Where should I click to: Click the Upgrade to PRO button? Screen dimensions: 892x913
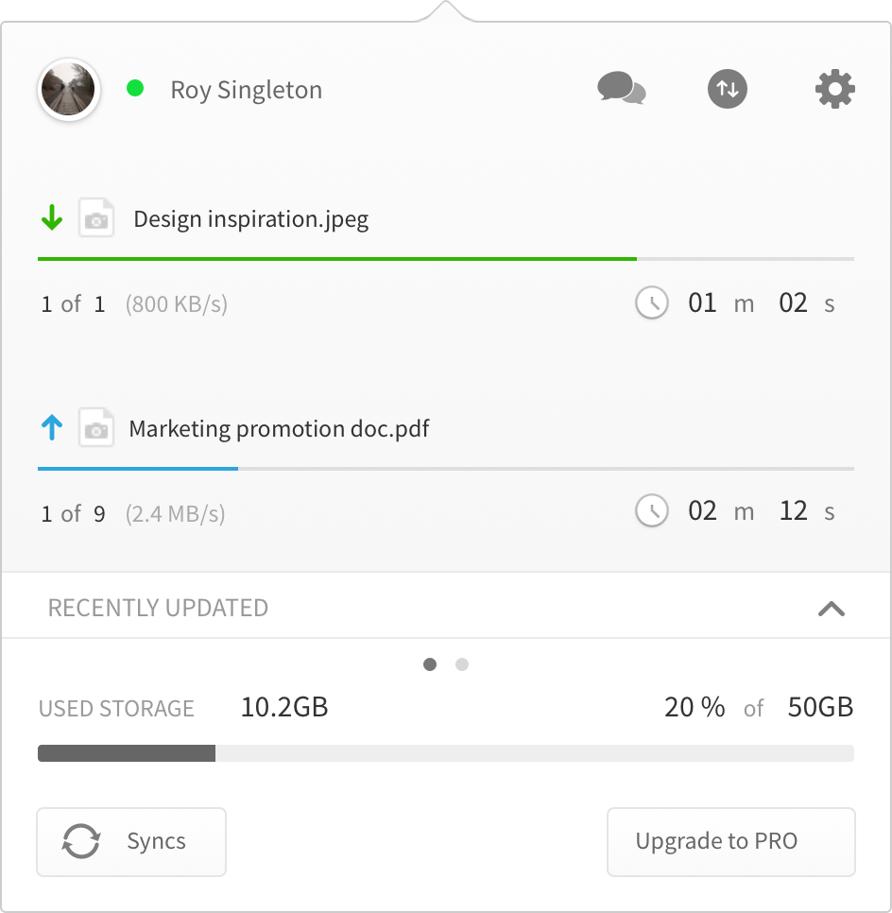coord(730,841)
